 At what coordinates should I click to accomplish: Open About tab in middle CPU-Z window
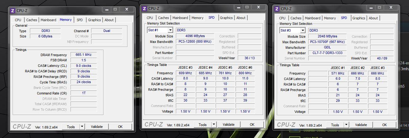241,18
